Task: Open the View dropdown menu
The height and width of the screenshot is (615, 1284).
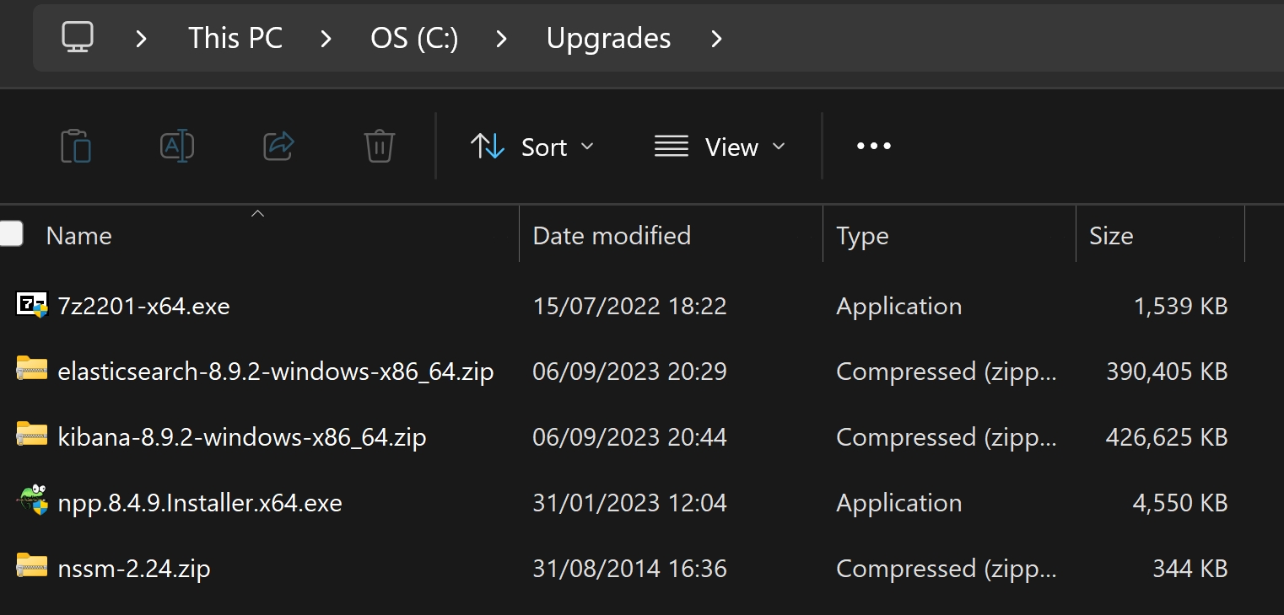Action: tap(720, 147)
